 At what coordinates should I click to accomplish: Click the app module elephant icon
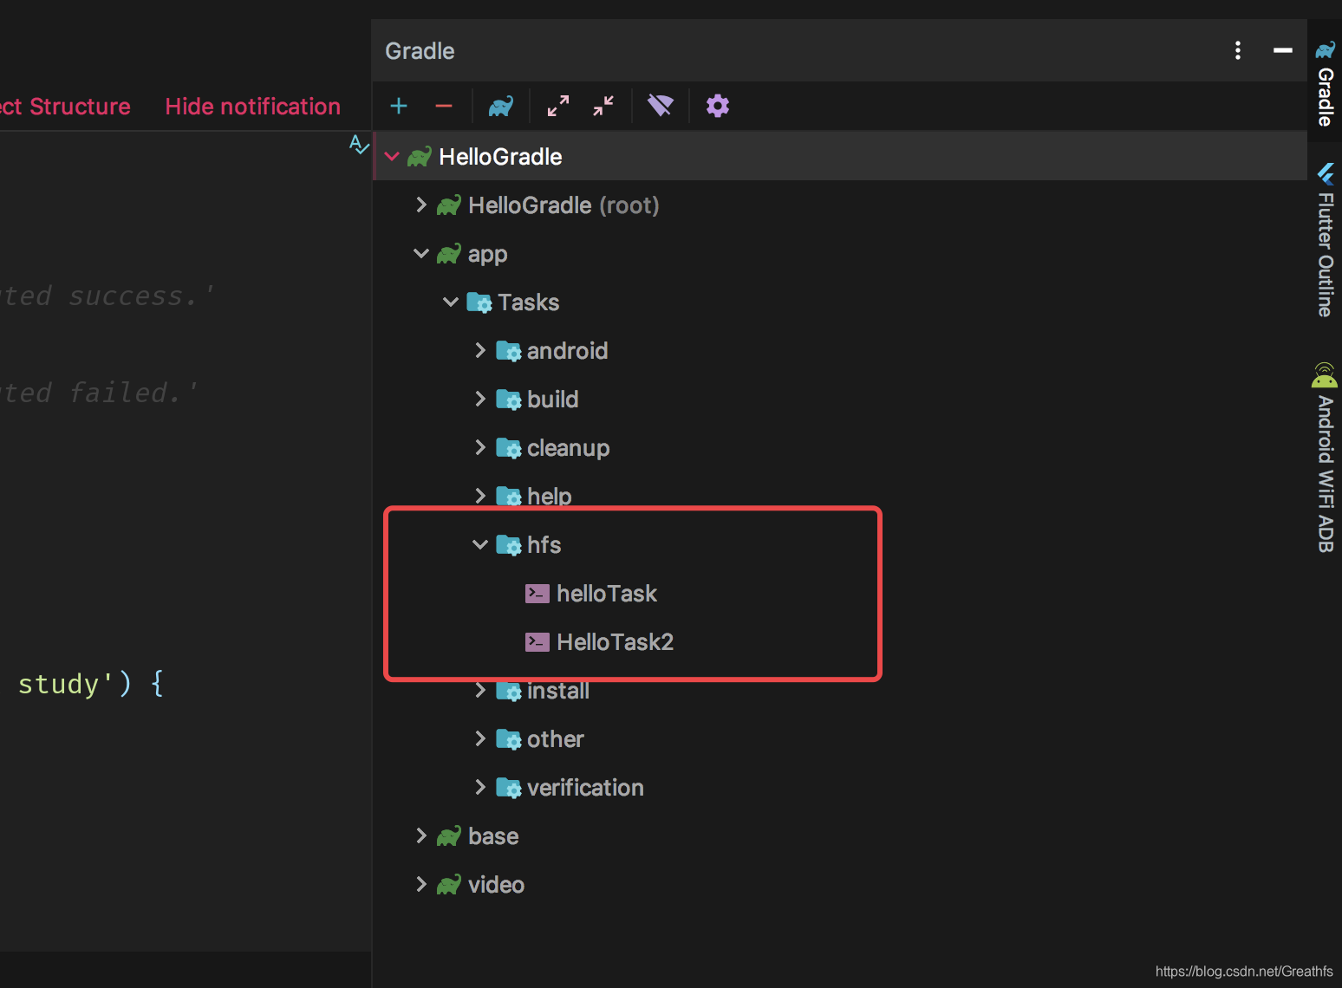coord(449,254)
